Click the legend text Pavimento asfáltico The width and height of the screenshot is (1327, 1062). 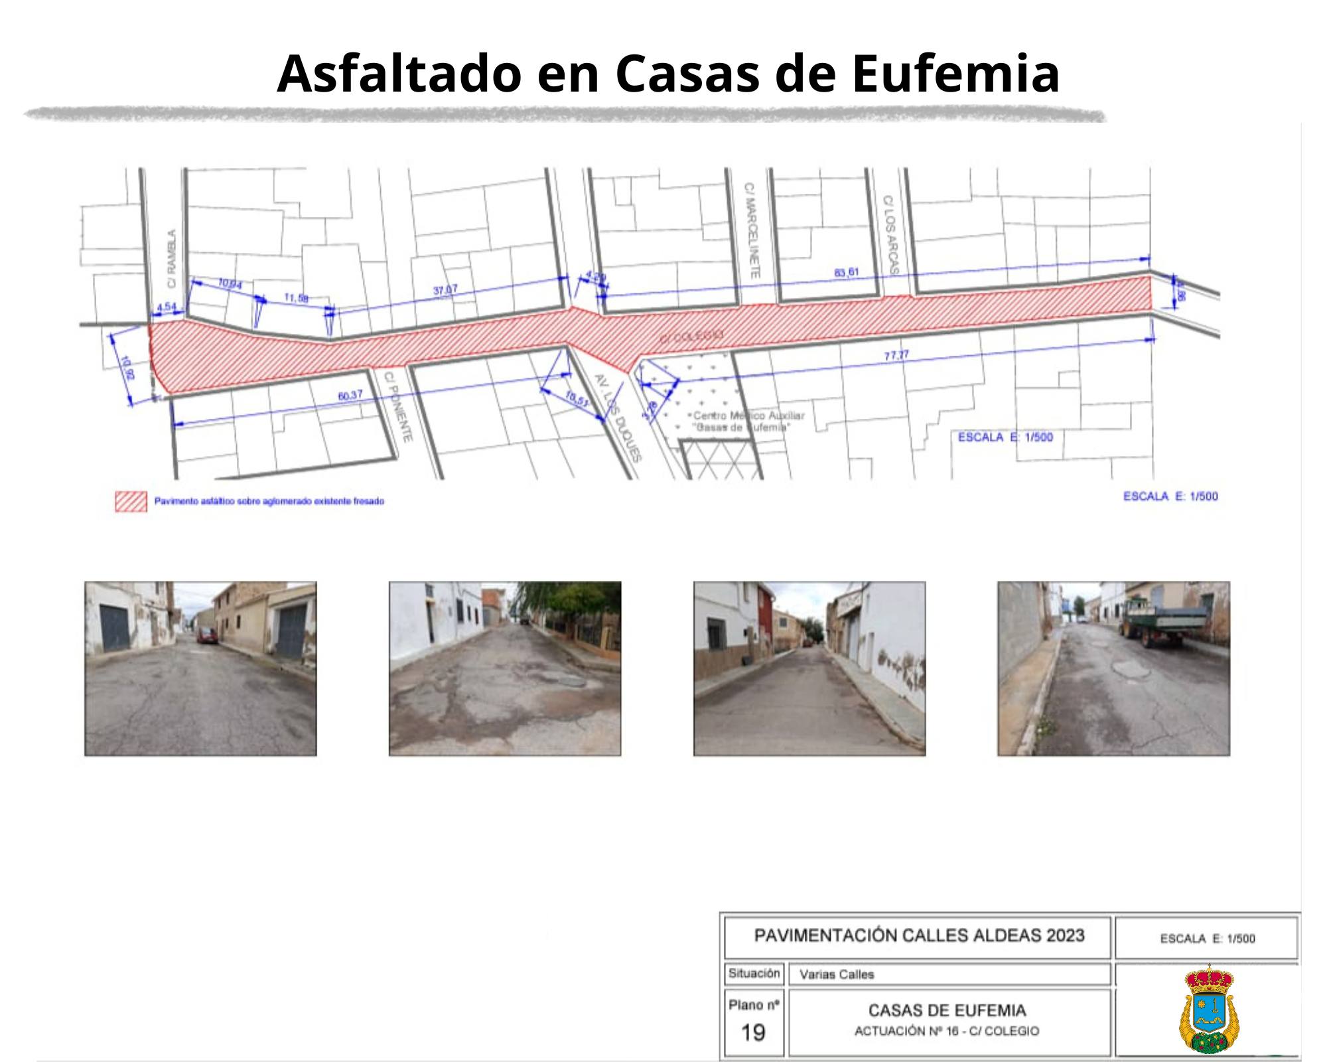[269, 502]
